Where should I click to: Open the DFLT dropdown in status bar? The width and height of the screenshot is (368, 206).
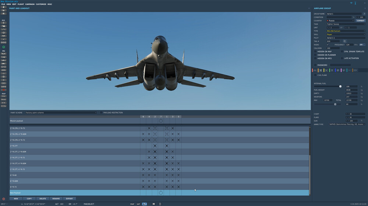coord(4,204)
